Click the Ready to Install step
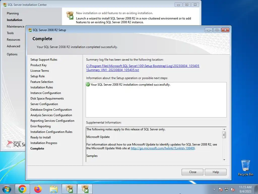Viewport: 258px width, 194px height. 41,137
